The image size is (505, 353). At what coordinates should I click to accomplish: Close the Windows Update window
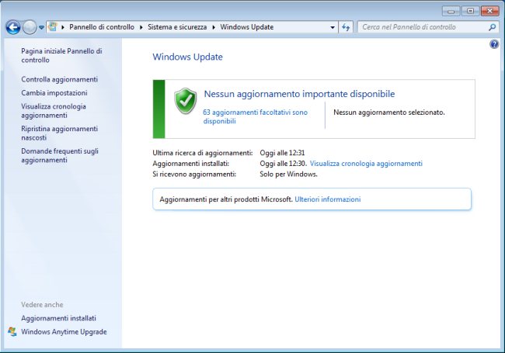[x=490, y=12]
